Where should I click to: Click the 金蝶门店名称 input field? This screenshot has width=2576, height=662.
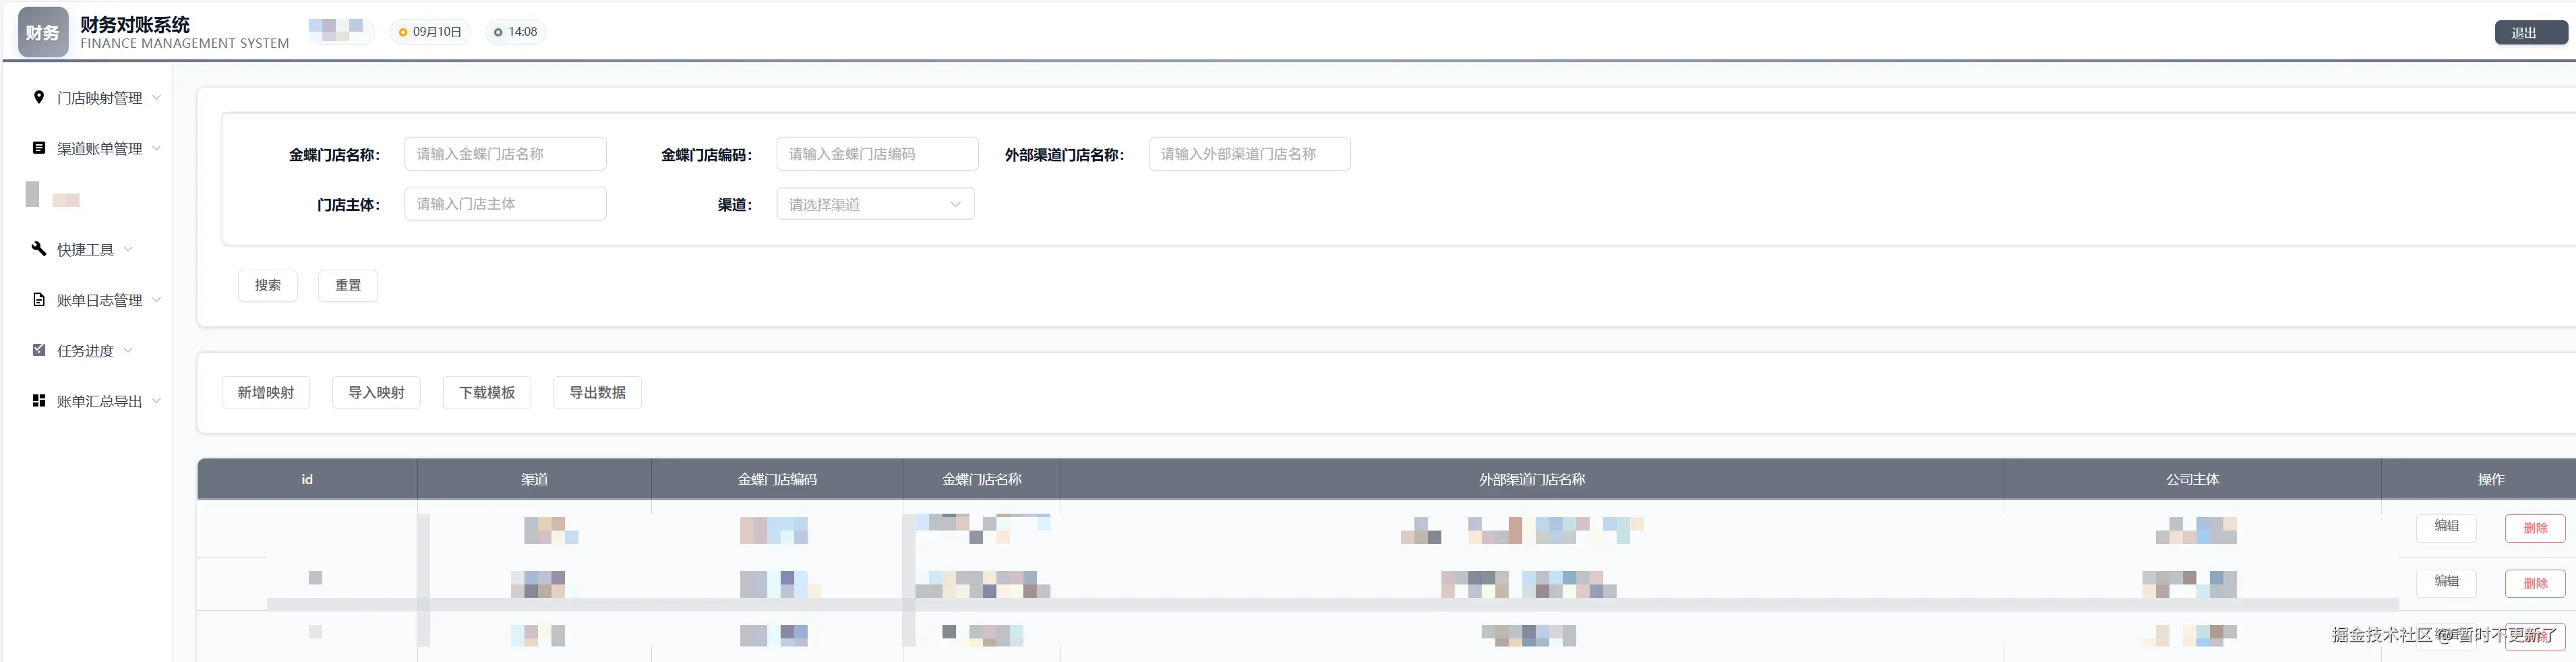[x=505, y=153]
